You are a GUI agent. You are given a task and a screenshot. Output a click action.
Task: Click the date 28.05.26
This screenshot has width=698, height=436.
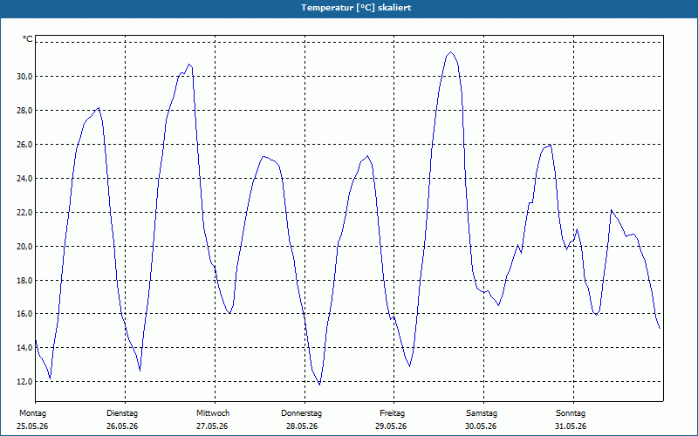pyautogui.click(x=302, y=426)
